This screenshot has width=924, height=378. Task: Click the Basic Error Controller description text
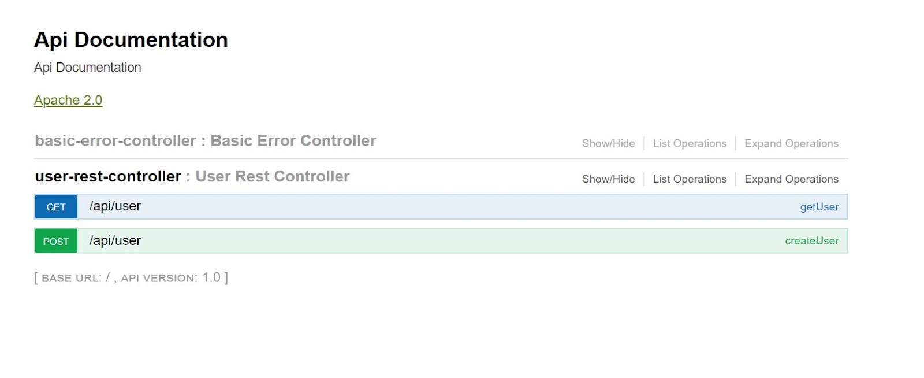(x=293, y=140)
